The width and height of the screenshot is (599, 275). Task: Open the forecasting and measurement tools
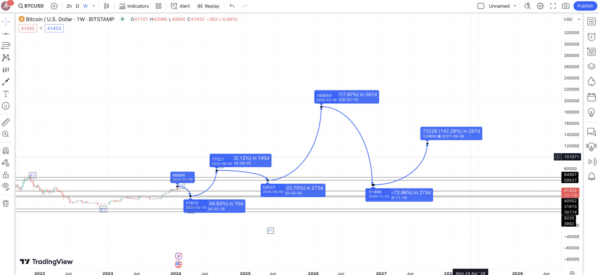coord(6,70)
